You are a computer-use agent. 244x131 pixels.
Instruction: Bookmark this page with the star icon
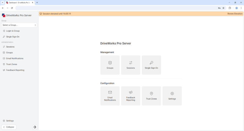[224, 8]
